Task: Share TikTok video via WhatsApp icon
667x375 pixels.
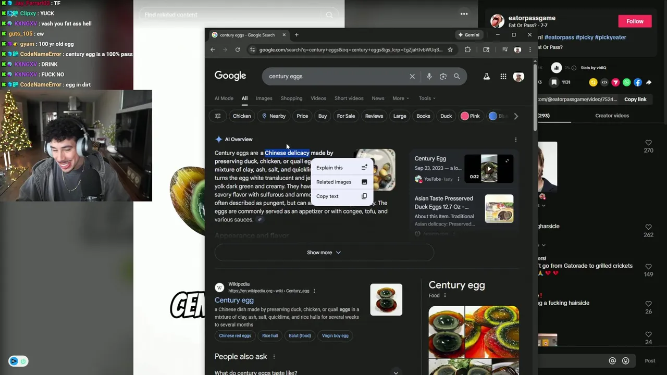Action: (626, 82)
